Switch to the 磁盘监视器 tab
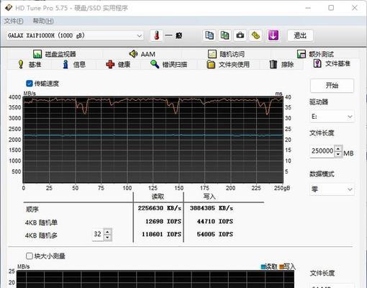 [55, 54]
